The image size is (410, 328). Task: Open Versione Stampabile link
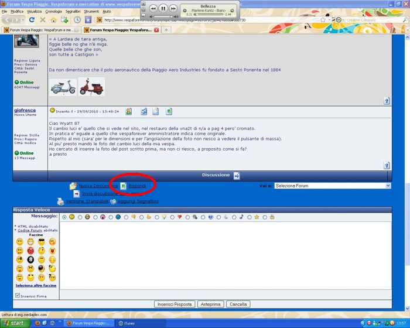coord(87,201)
